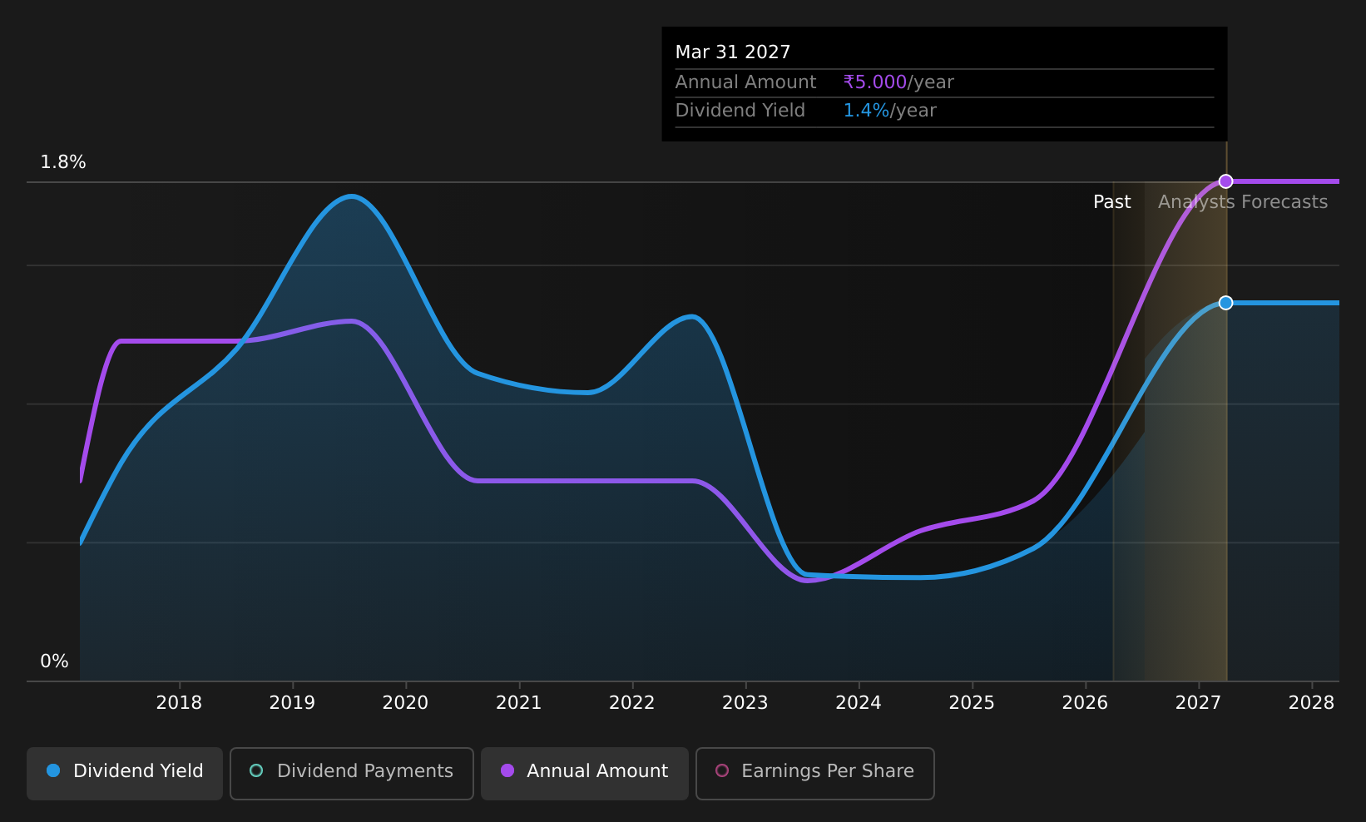Image resolution: width=1366 pixels, height=822 pixels.
Task: Toggle the Dividend Yield legend button
Action: point(125,773)
